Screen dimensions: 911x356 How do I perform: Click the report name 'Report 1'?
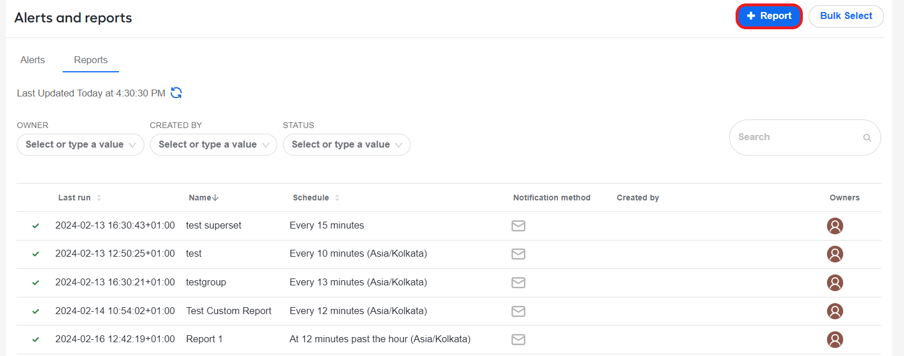coord(204,339)
